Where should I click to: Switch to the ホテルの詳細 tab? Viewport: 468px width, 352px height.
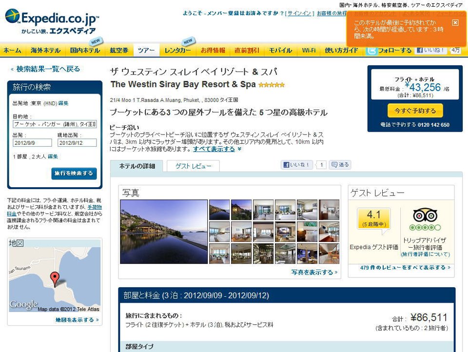137,166
